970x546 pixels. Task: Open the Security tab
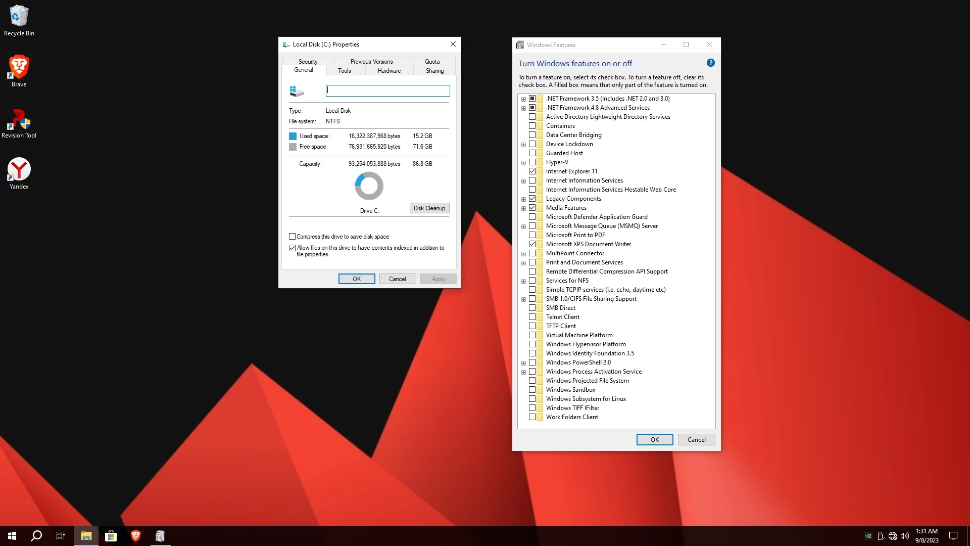click(308, 62)
